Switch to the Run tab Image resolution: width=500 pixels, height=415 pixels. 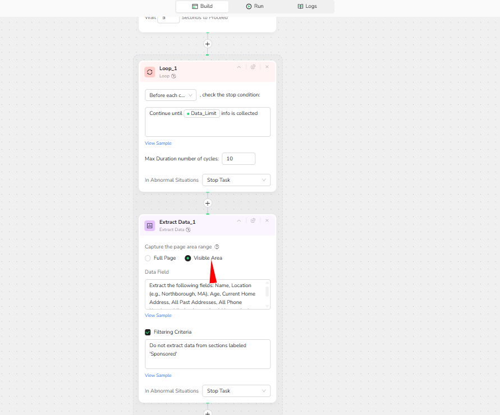pyautogui.click(x=254, y=6)
